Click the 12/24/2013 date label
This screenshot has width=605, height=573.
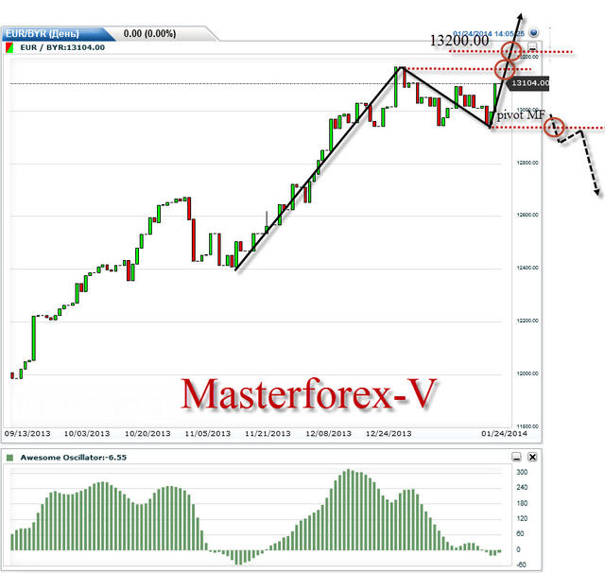point(389,433)
